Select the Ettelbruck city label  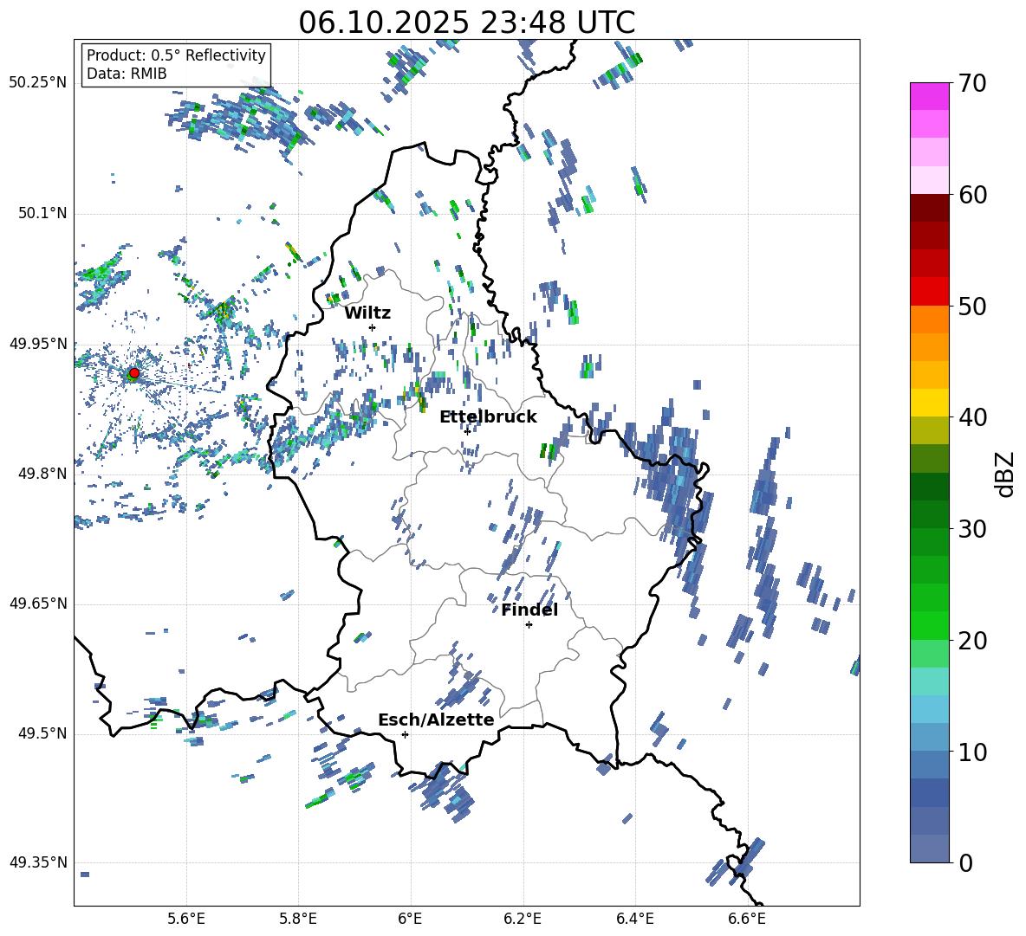(x=488, y=416)
